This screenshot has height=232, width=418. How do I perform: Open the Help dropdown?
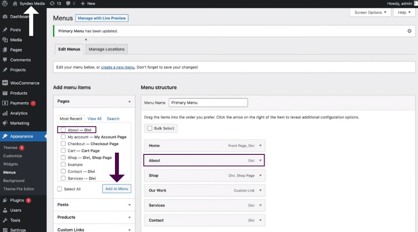pyautogui.click(x=404, y=13)
